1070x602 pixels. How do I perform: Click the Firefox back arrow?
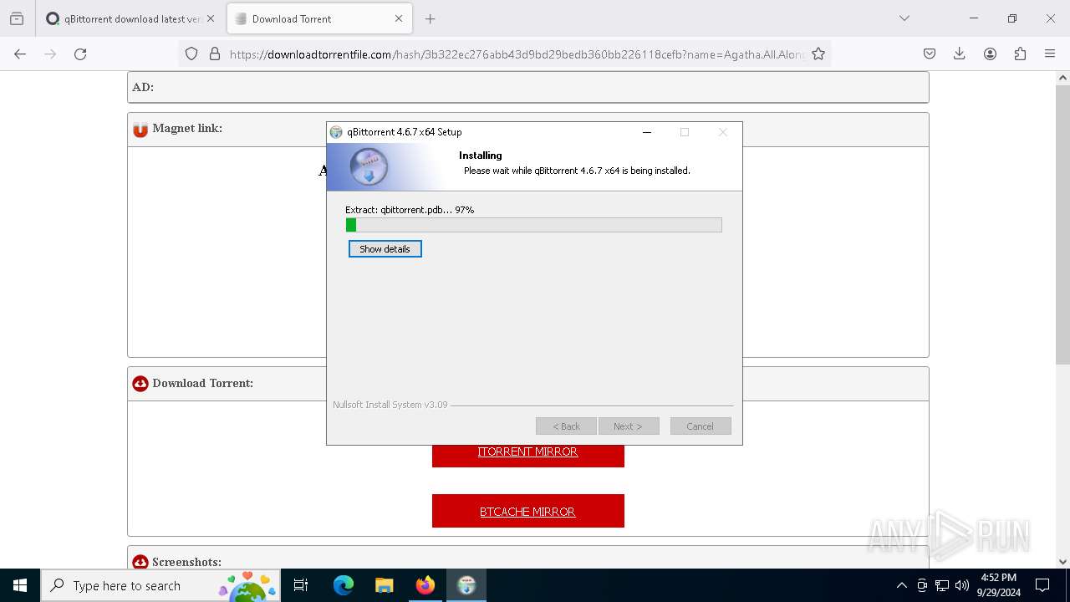(20, 54)
